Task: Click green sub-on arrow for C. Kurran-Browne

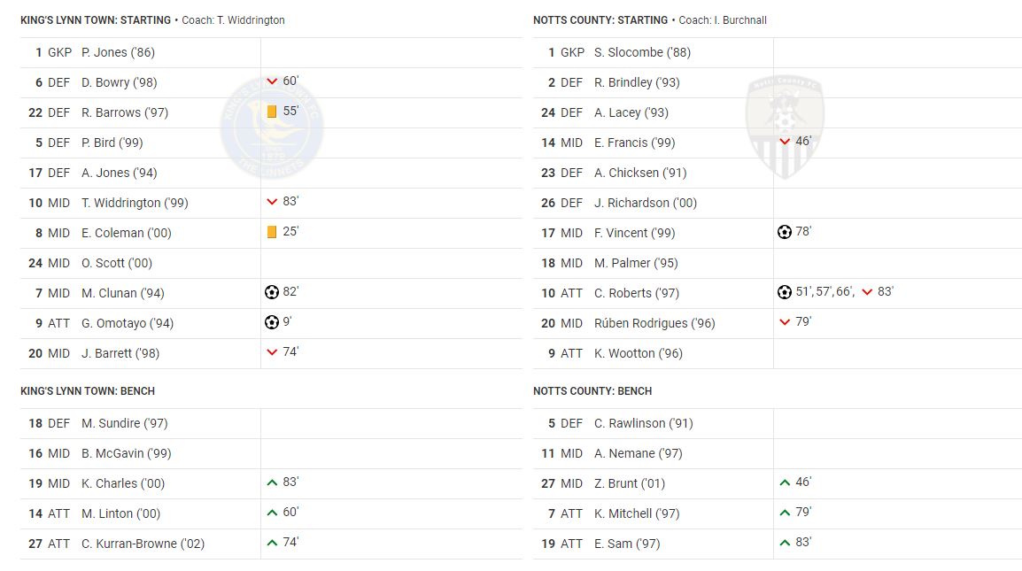Action: pyautogui.click(x=272, y=543)
